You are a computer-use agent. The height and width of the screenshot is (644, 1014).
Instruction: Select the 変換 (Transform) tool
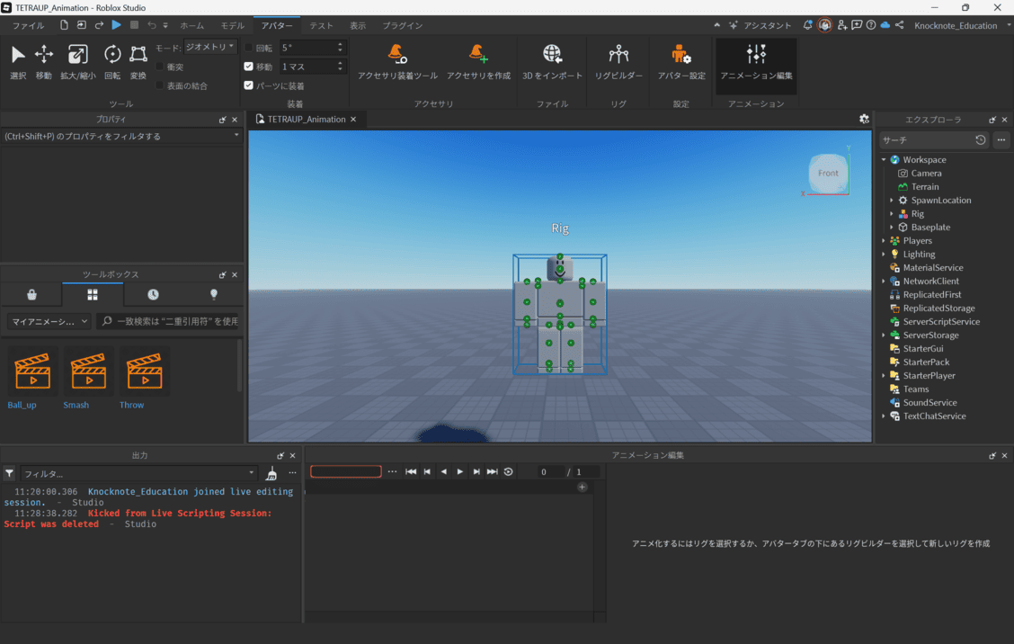click(x=138, y=62)
